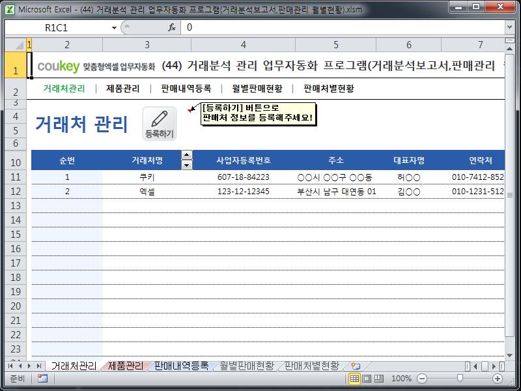Click the Name Box showing R1C1
521x391 pixels.
(57, 27)
